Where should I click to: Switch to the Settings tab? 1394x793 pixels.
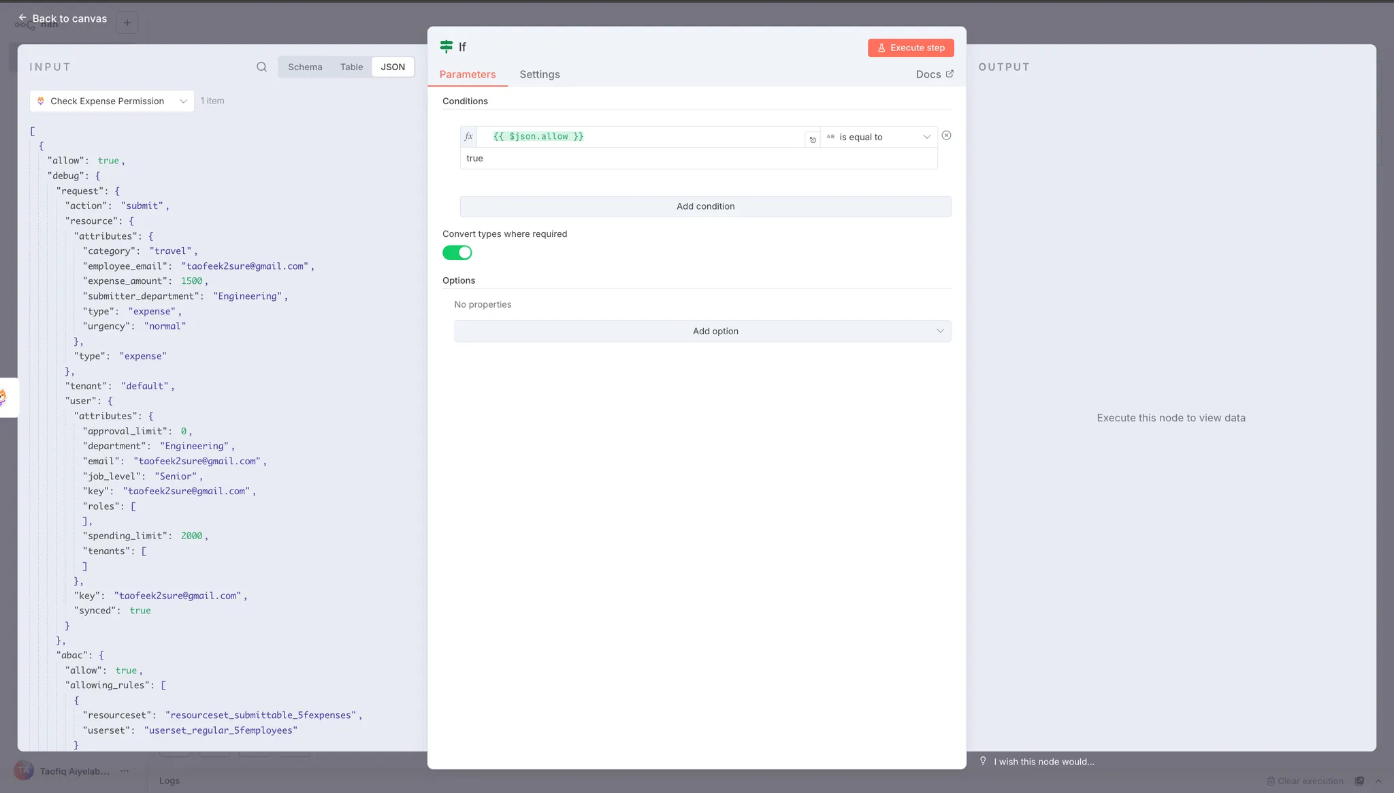(x=539, y=74)
